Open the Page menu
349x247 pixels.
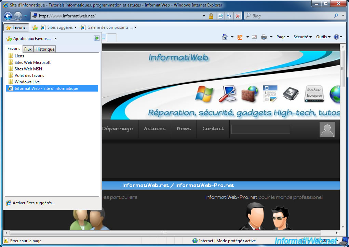click(x=283, y=37)
